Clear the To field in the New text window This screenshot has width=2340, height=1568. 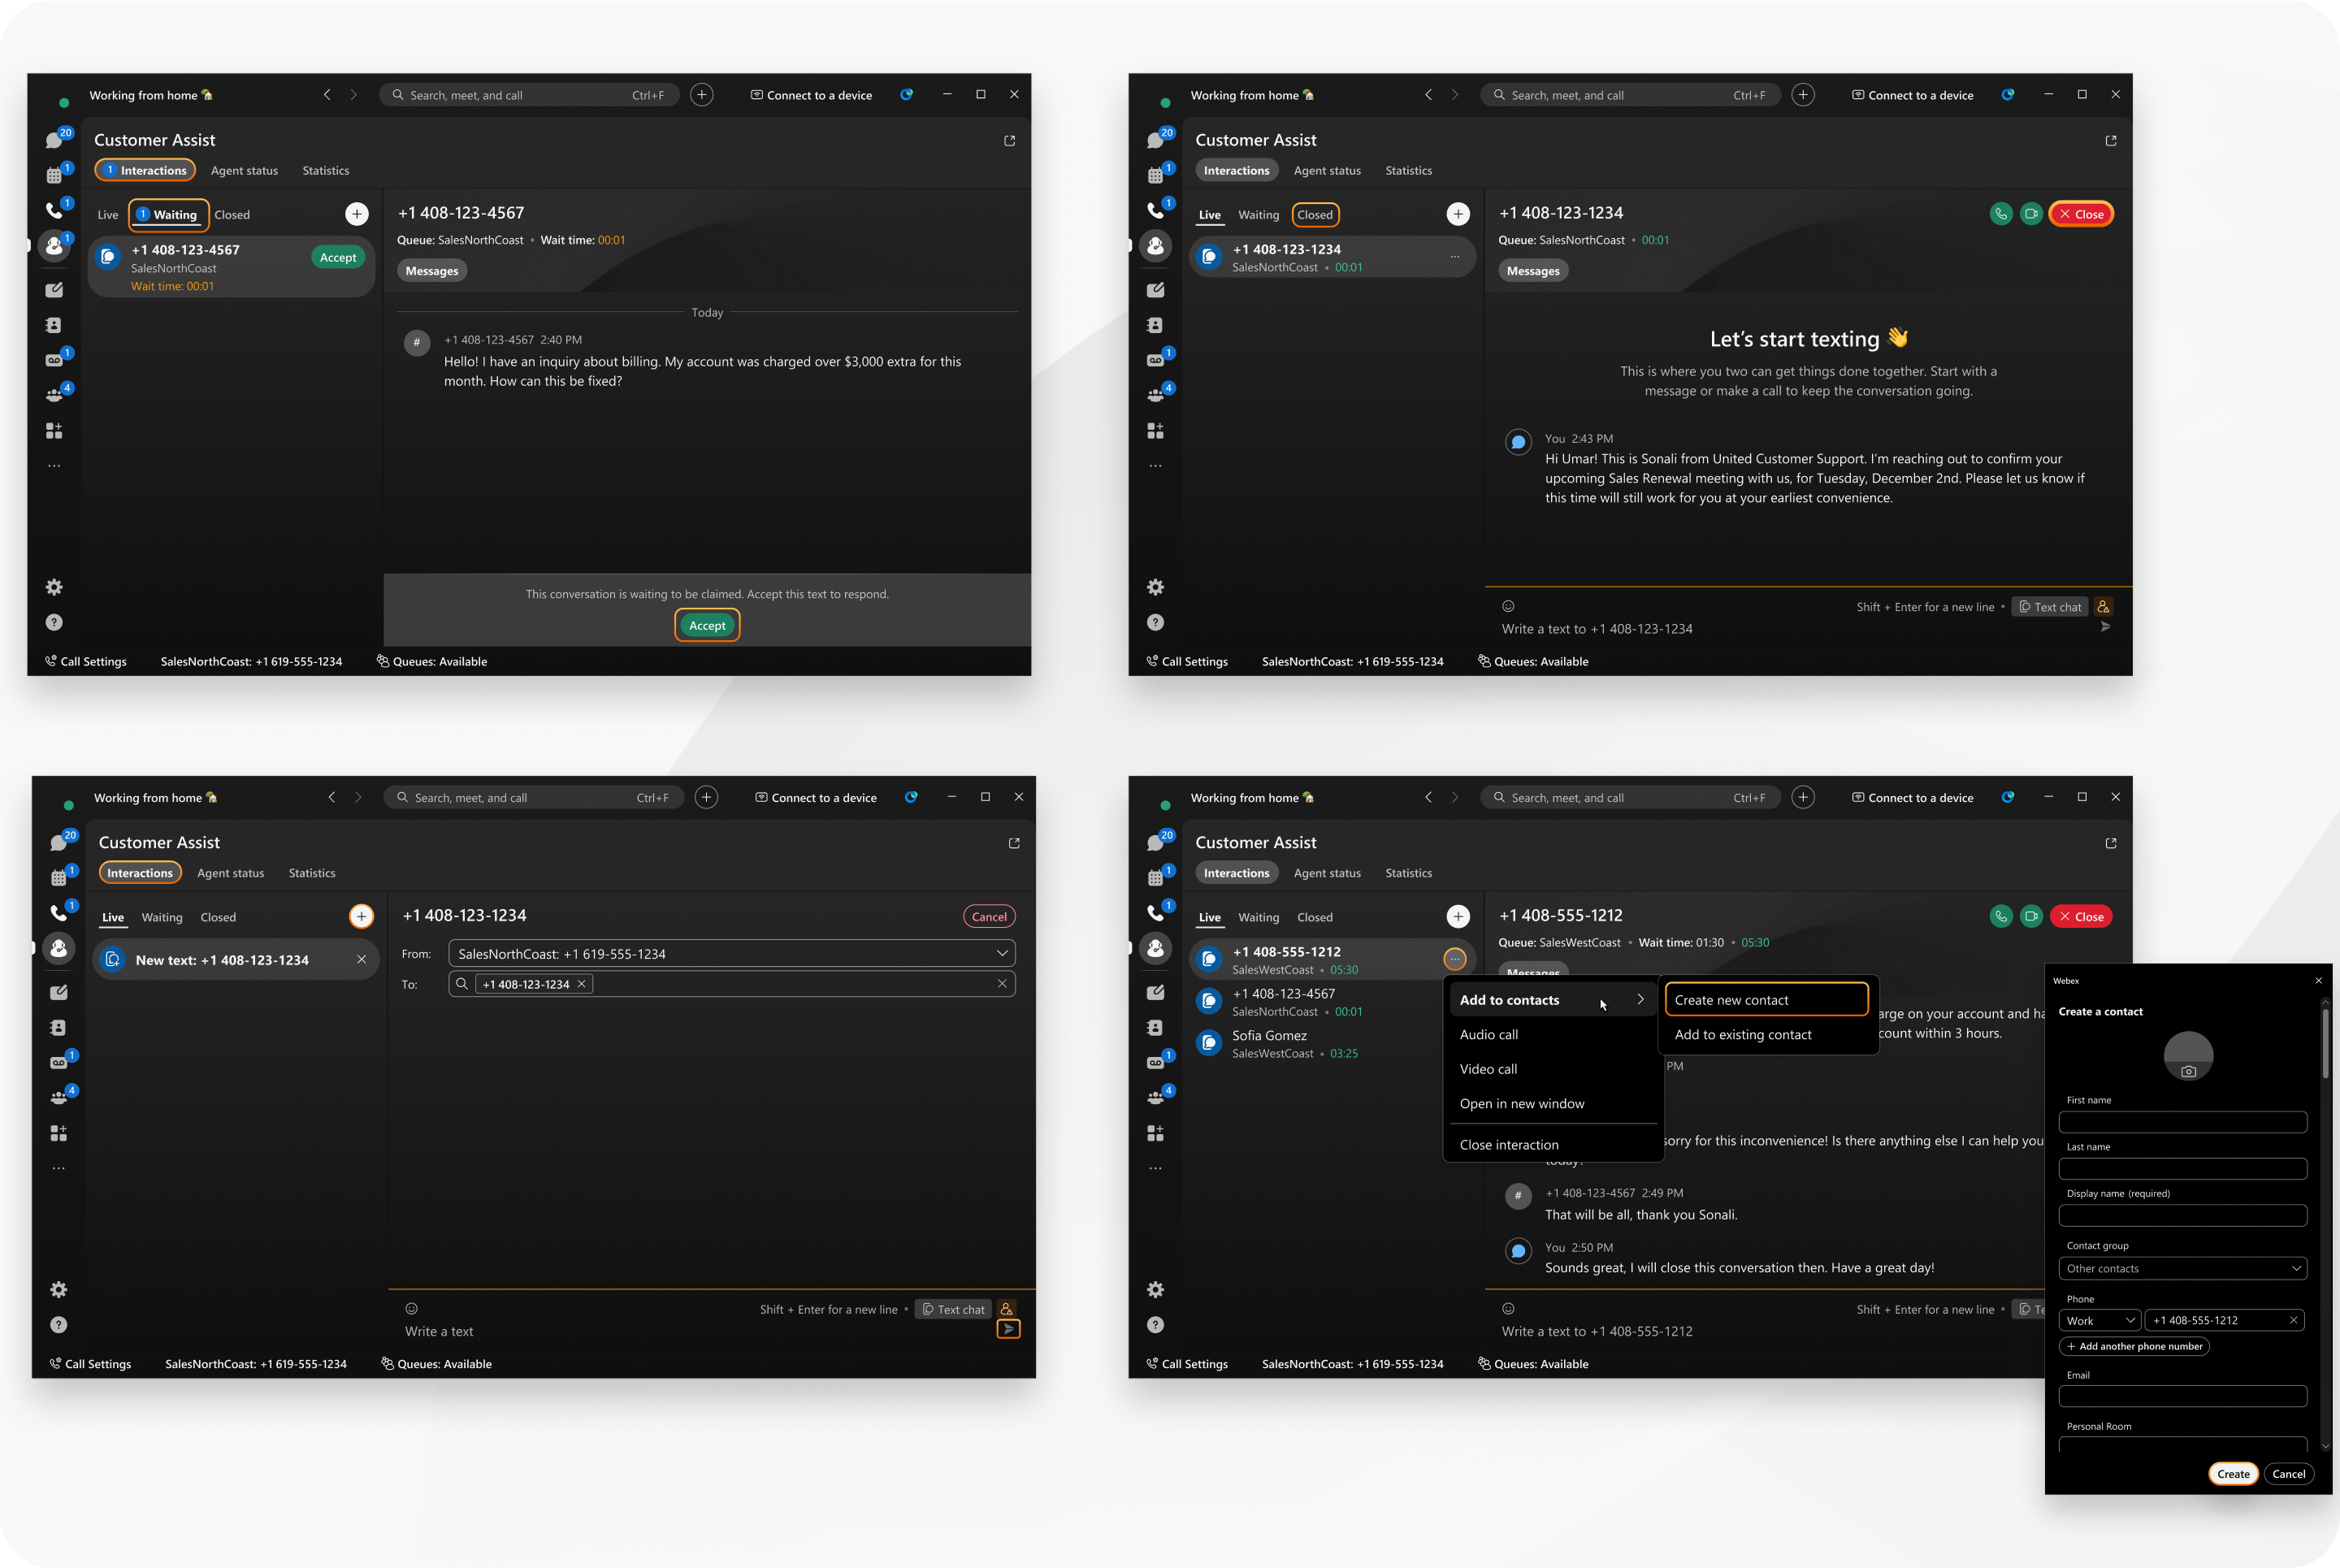pos(1002,984)
